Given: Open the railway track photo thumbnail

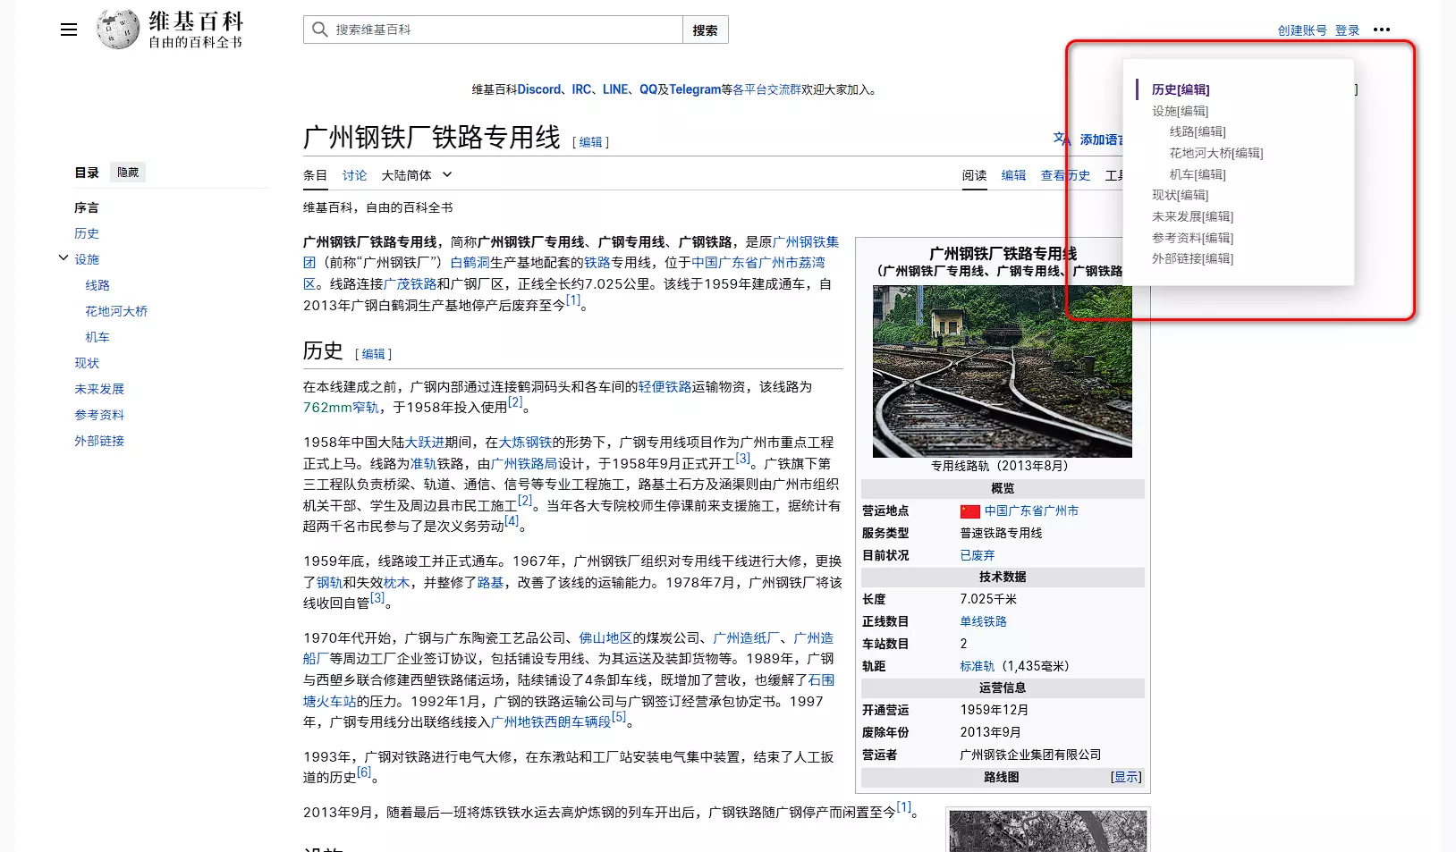Looking at the screenshot, I should point(1002,371).
